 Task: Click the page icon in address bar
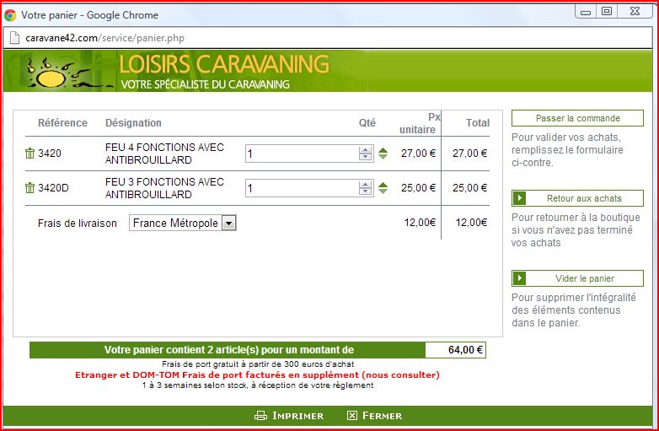(x=14, y=38)
